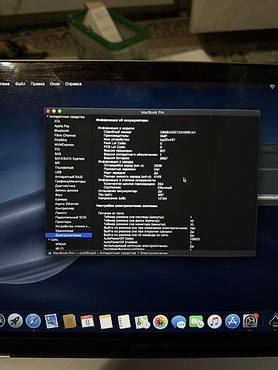The width and height of the screenshot is (278, 370).
Task: Select the highlighted Электропитание row
Action: pos(68,236)
